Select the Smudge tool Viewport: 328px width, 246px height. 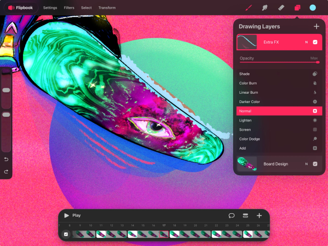264,8
